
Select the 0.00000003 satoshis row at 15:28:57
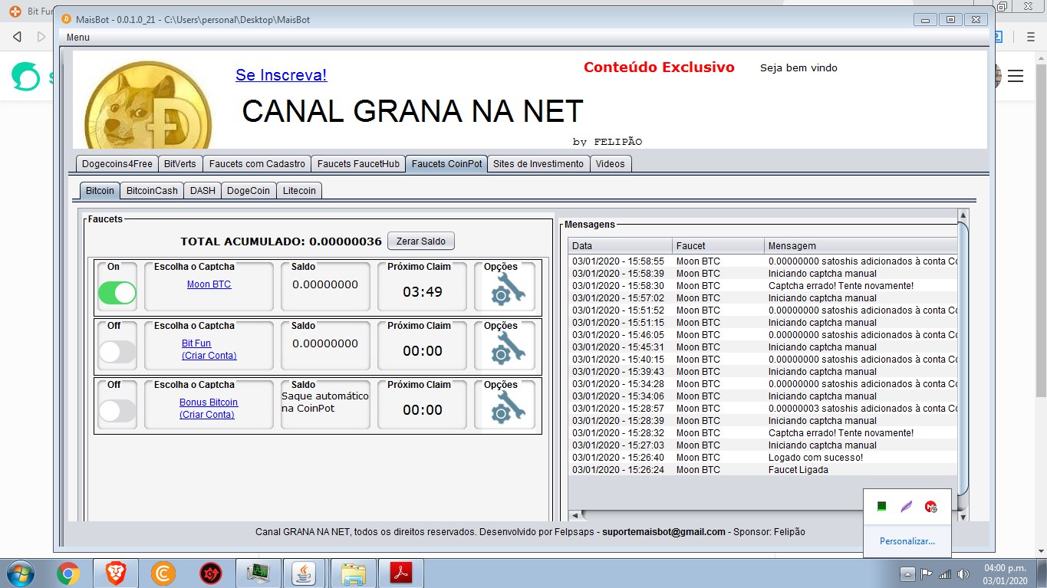(x=763, y=408)
